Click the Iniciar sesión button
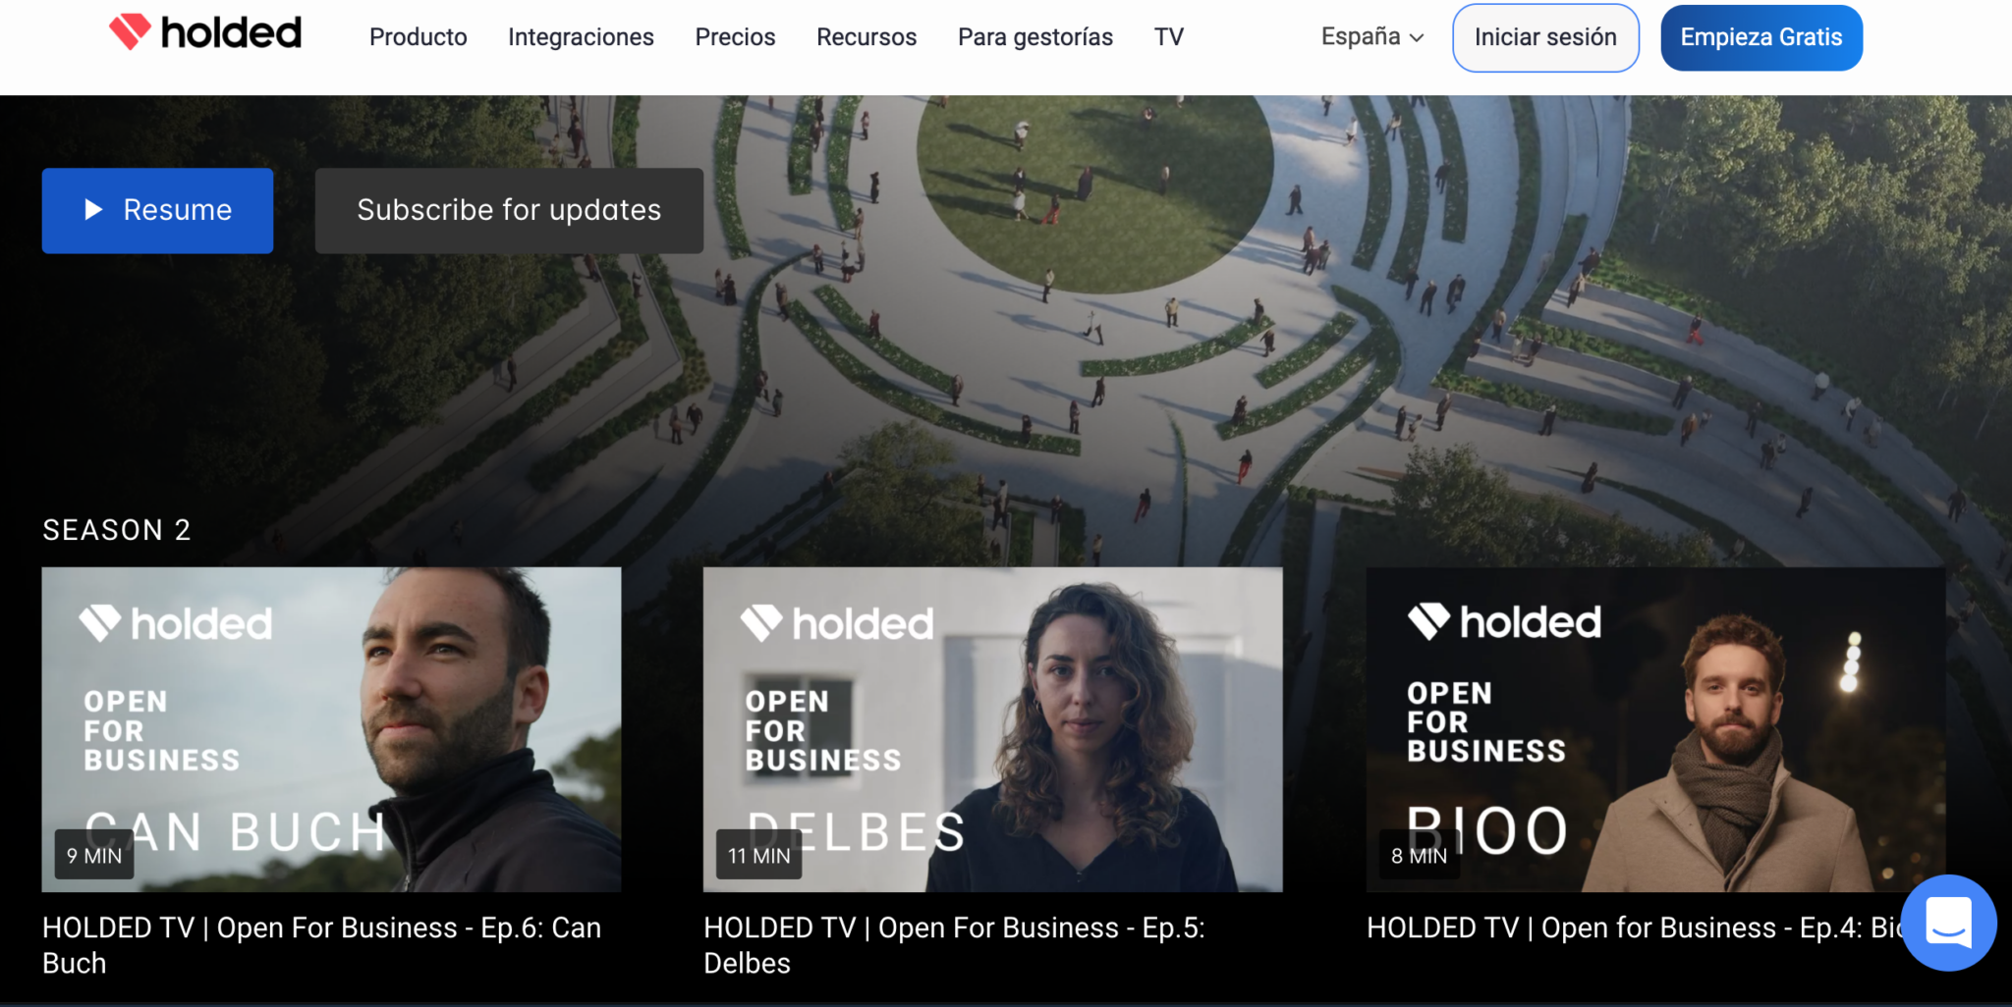The image size is (2012, 1007). pyautogui.click(x=1545, y=37)
